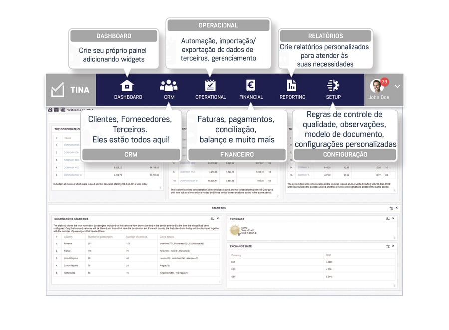Viewport: 449px width, 330px height.
Task: Click the save icon beside Welcome text
Action: (x=62, y=110)
